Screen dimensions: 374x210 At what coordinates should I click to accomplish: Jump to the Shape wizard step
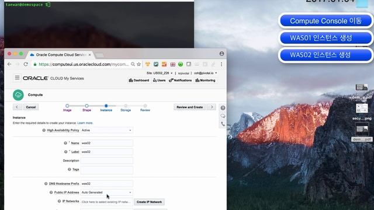[x=86, y=107]
